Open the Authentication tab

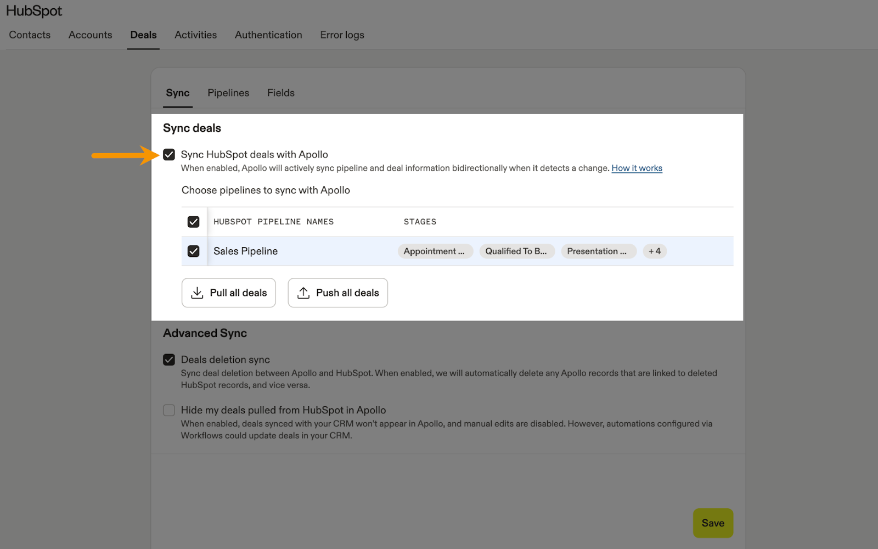point(268,35)
